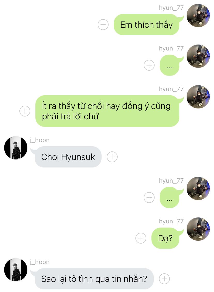Click plus icon beside "Sao lại tỏ tình" message
This screenshot has height=292, width=214.
164,279
